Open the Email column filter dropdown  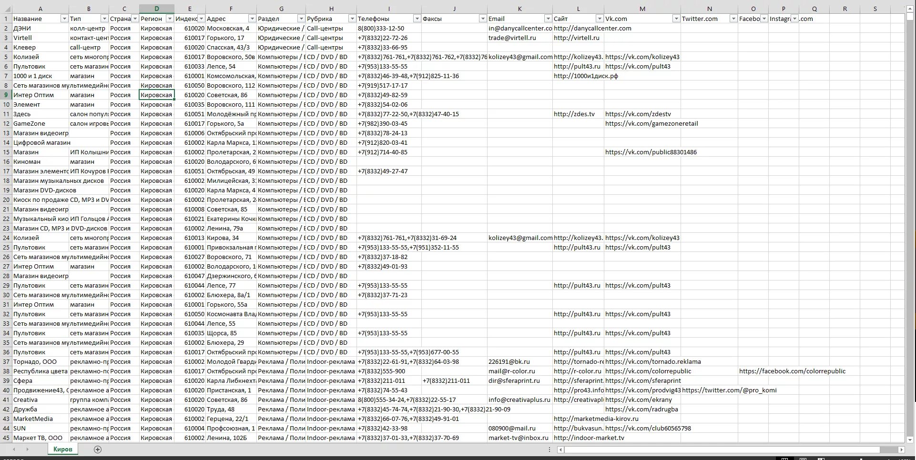tap(549, 19)
